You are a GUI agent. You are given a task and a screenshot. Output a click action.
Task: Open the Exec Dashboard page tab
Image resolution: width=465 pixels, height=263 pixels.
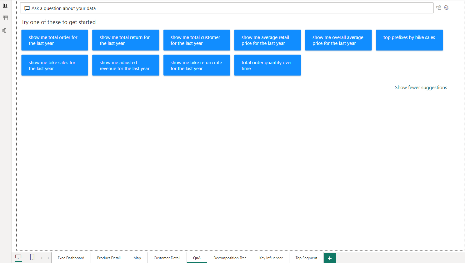[71, 258]
